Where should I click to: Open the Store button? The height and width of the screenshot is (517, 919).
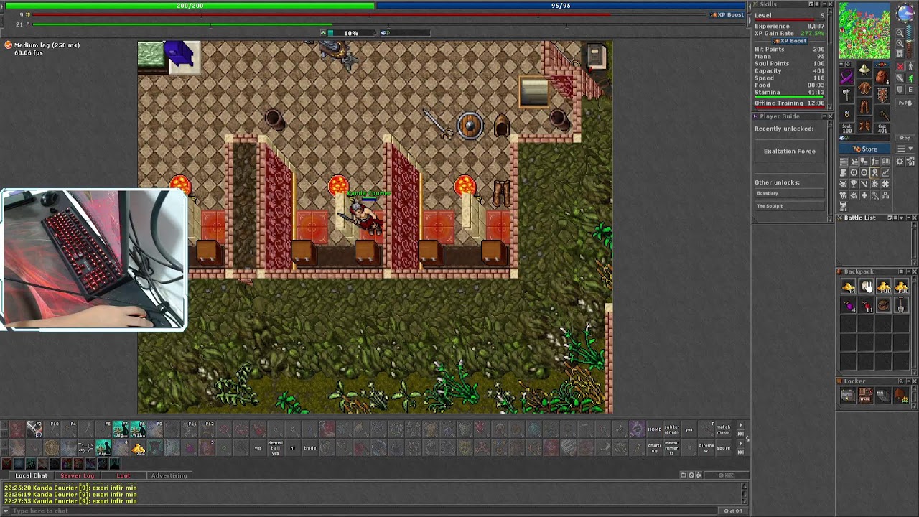(864, 149)
